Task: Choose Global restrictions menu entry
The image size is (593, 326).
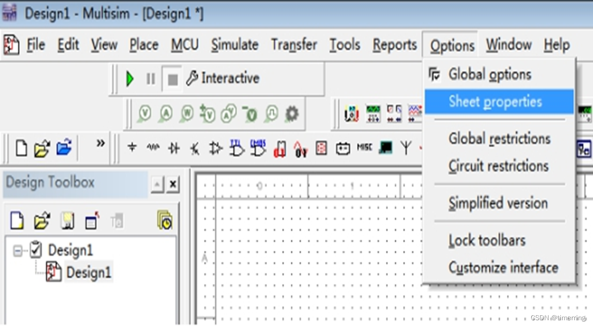Action: pos(499,139)
